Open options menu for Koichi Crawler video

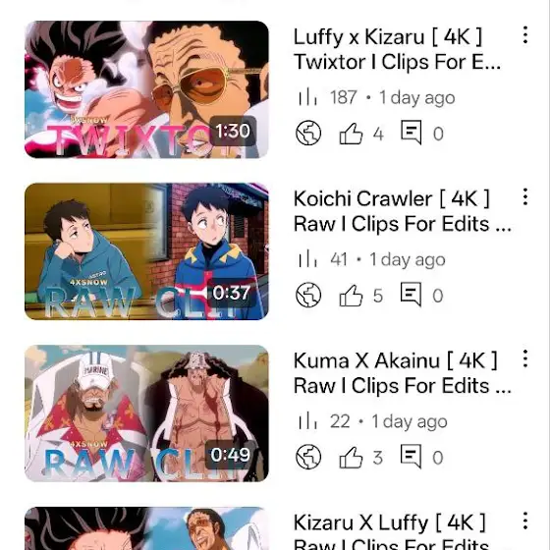tap(524, 196)
